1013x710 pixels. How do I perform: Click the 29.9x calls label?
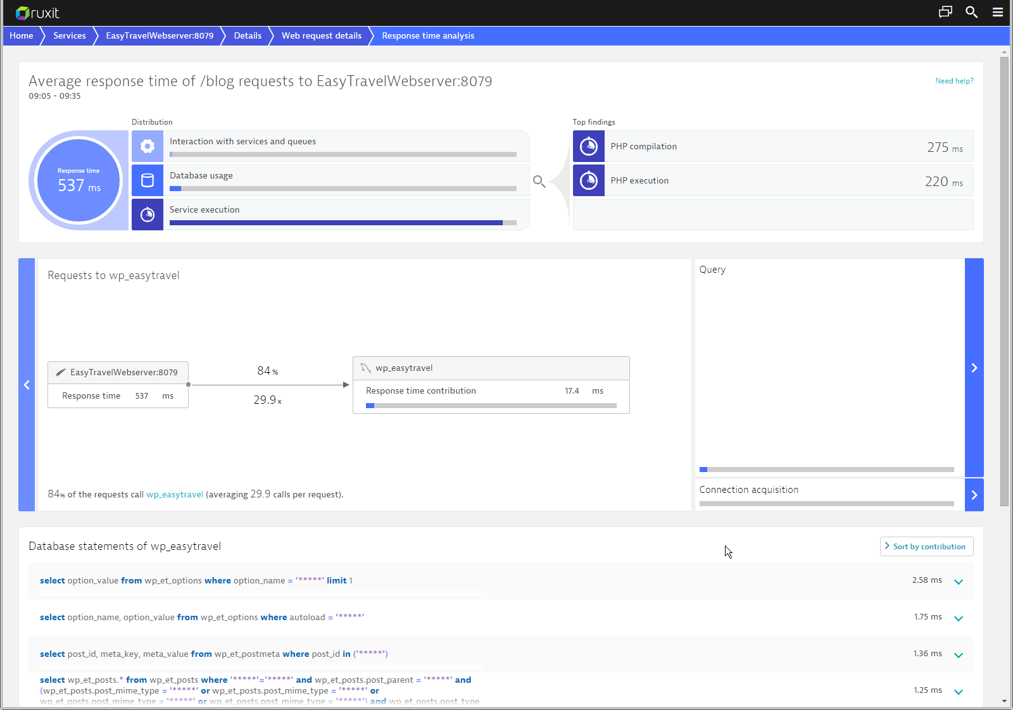pos(268,400)
